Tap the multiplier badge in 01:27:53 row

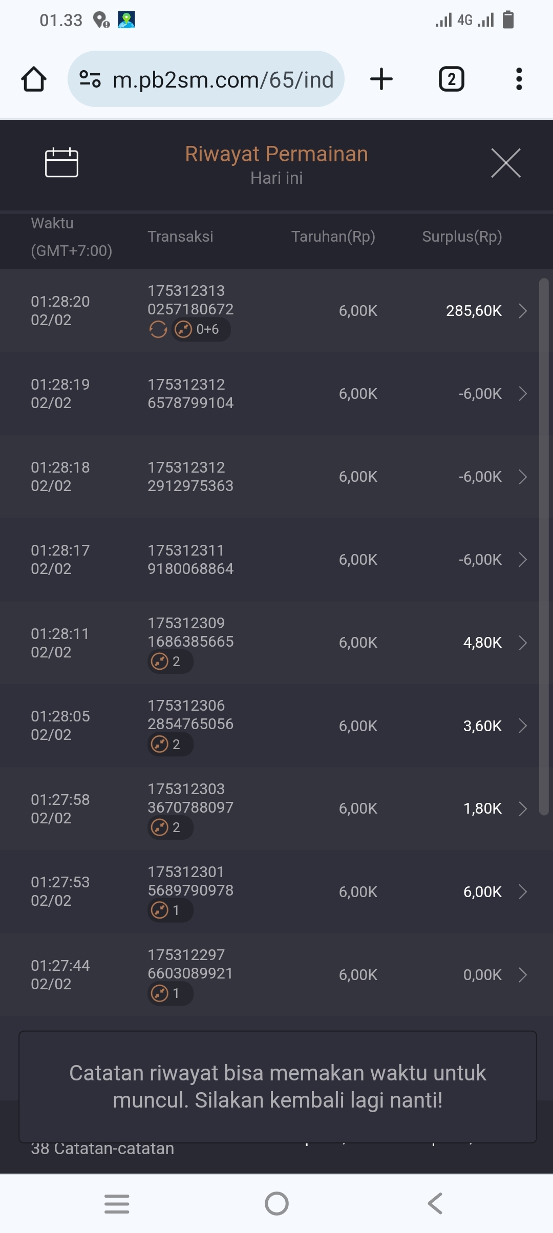coord(170,910)
